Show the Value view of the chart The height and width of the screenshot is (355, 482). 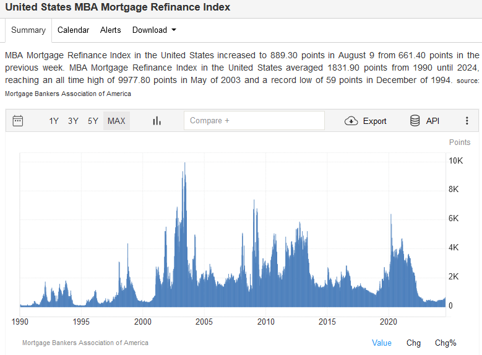(x=382, y=343)
